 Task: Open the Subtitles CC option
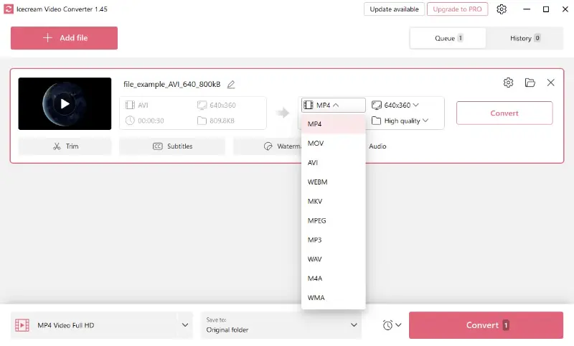click(x=172, y=146)
